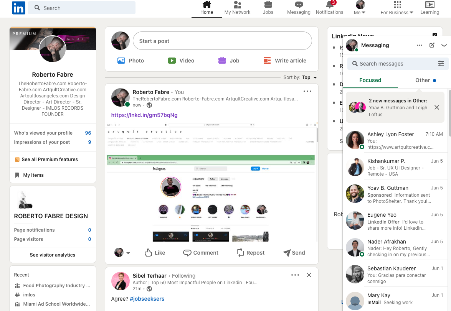This screenshot has width=451, height=311.
Task: Open the post screenshot image
Action: 212,182
